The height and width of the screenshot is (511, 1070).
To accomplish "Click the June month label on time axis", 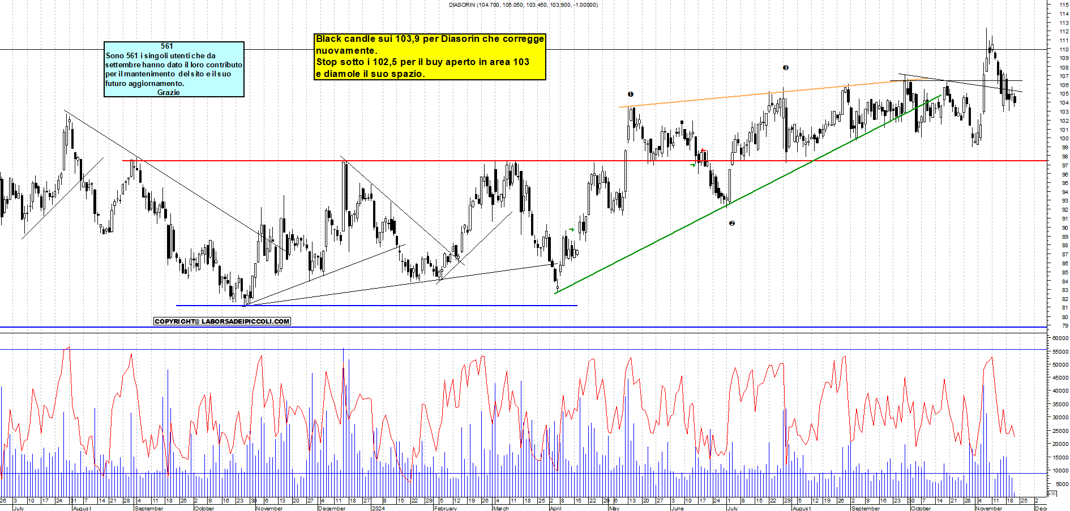I will 678,508.
